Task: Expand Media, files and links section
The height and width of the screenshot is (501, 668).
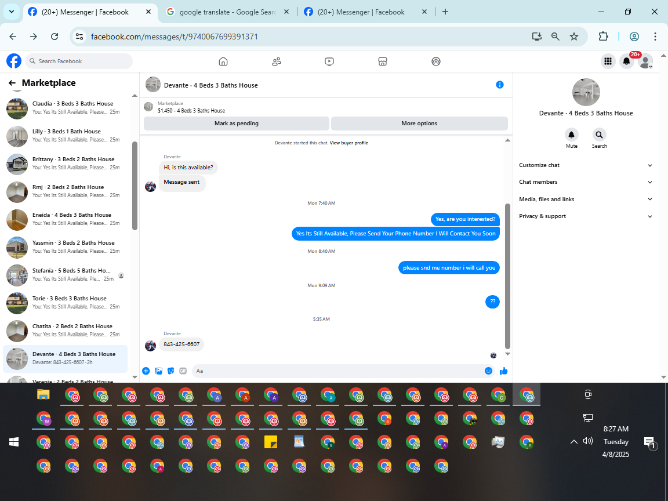Action: pyautogui.click(x=585, y=199)
